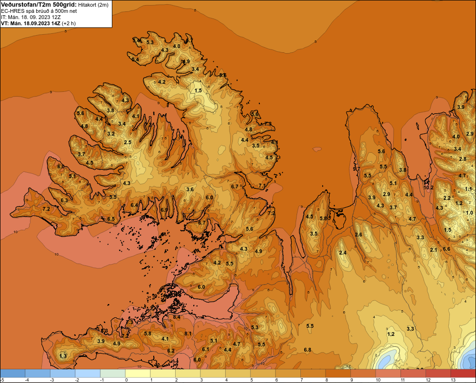Click the '6.8' temperature value on the map
476x383 pixels.
coord(307,350)
